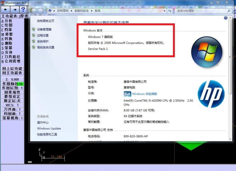Click system window scrollbar up arrow
This screenshot has height=171, width=236.
230,18
